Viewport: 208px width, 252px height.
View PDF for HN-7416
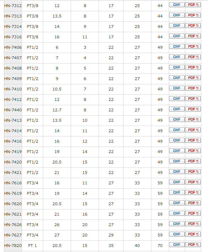[193, 140]
